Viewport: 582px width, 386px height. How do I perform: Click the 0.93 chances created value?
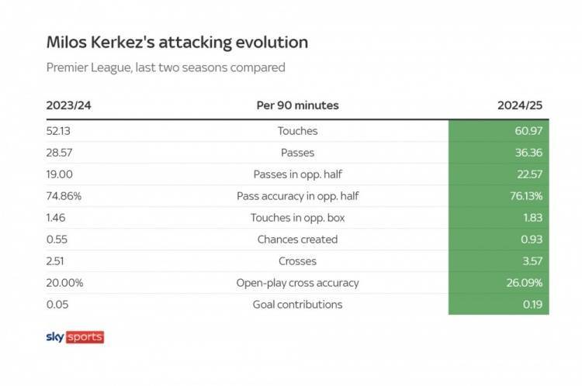[x=532, y=240]
